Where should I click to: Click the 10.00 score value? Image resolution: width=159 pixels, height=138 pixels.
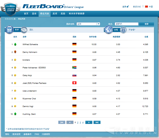(94, 44)
